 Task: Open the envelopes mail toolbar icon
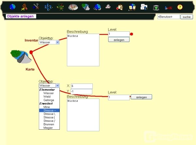144,7
